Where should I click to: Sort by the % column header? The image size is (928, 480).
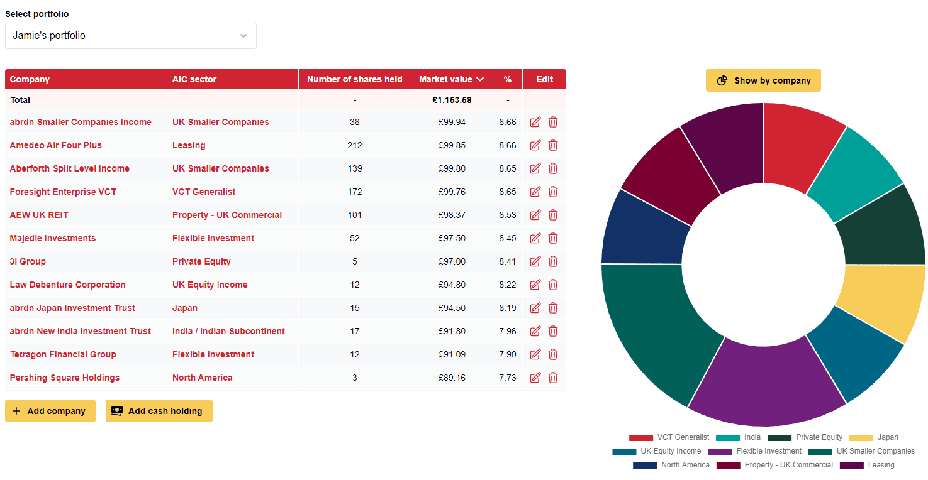508,79
